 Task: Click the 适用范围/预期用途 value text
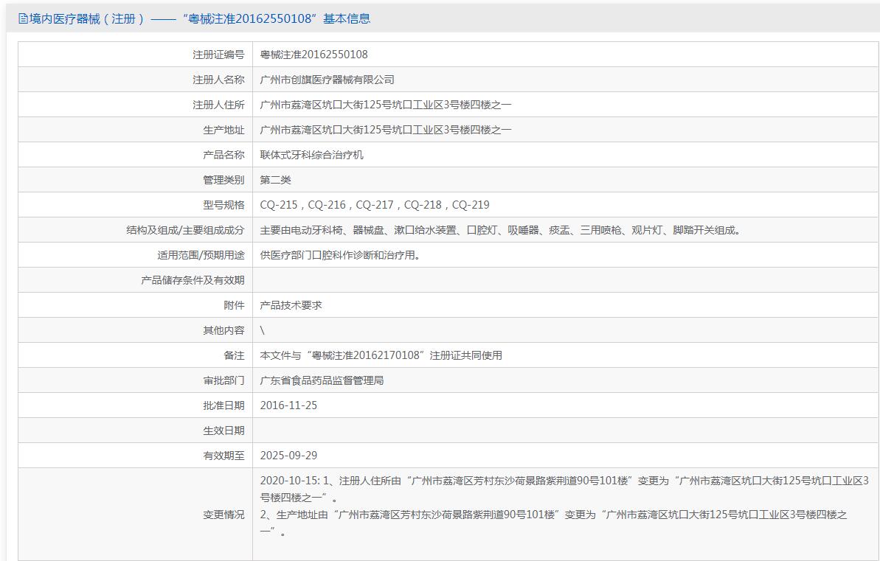(x=340, y=255)
